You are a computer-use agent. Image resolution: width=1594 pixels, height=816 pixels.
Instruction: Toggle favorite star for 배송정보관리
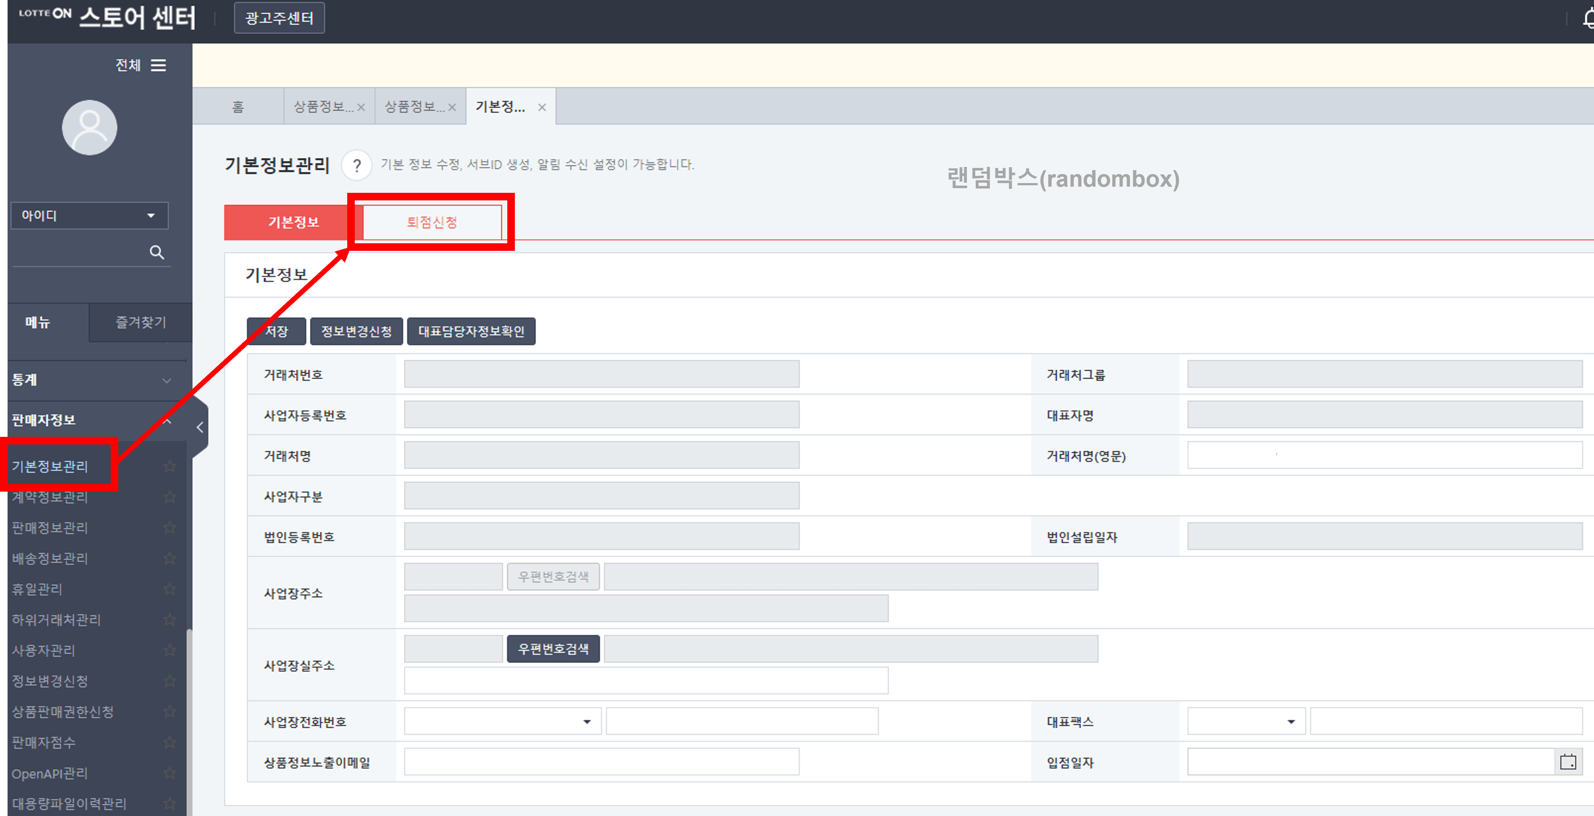[169, 558]
